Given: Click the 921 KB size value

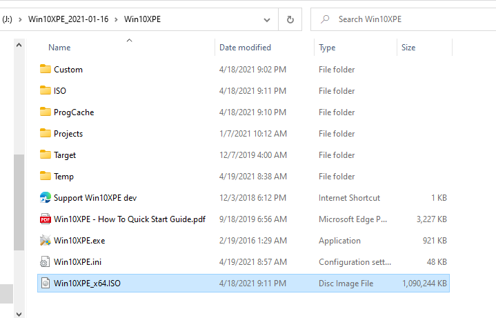Looking at the screenshot, I should (435, 241).
